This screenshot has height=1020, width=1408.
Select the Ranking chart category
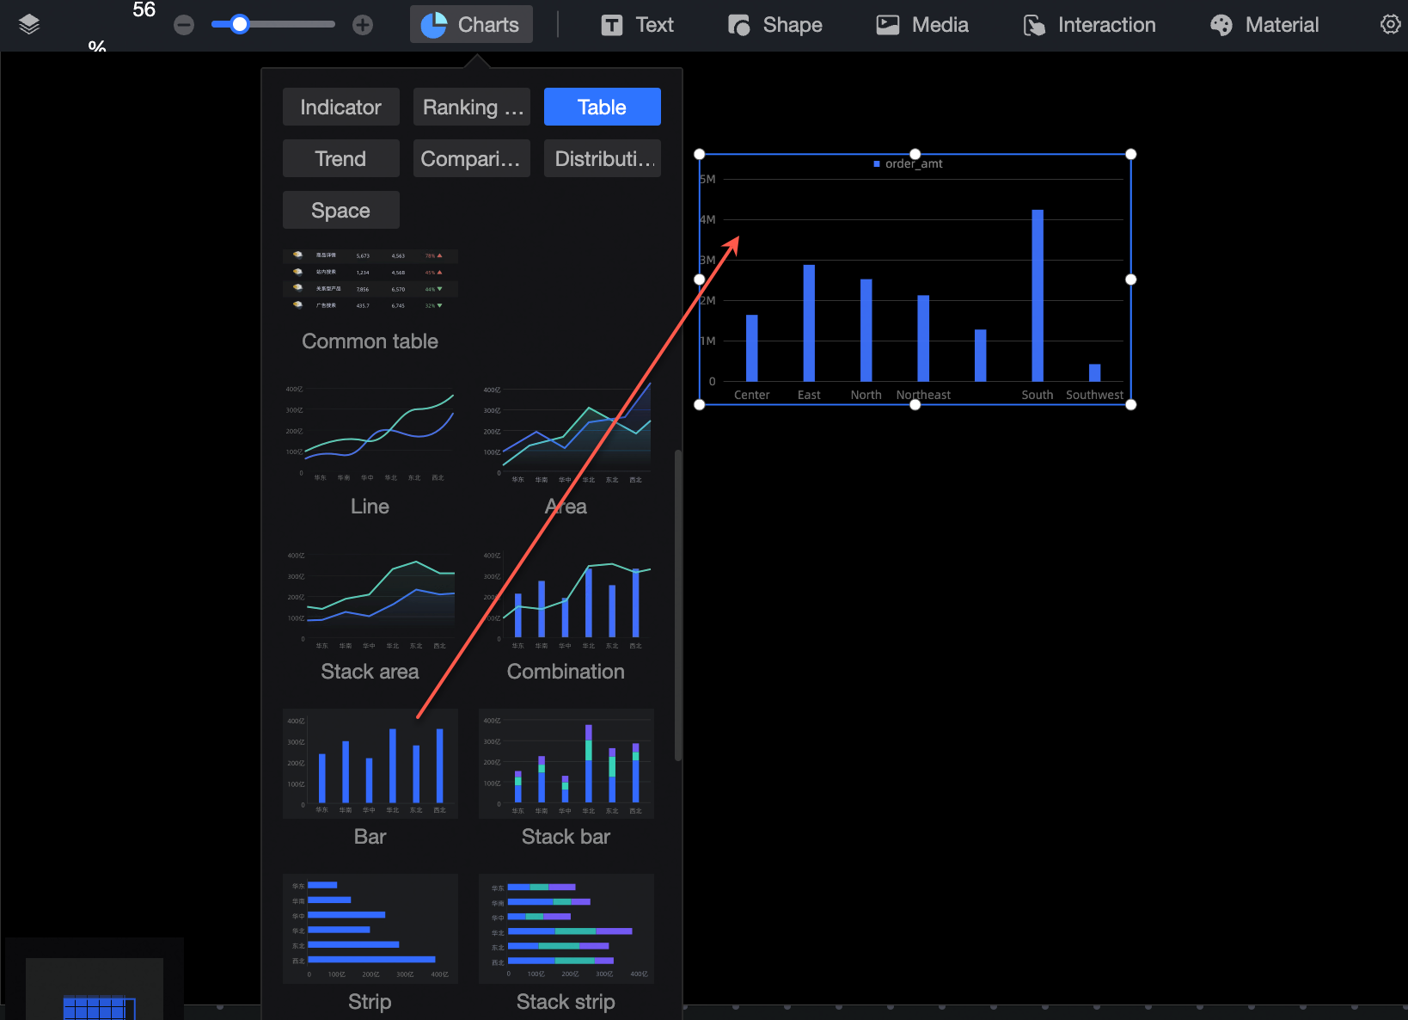tap(472, 107)
